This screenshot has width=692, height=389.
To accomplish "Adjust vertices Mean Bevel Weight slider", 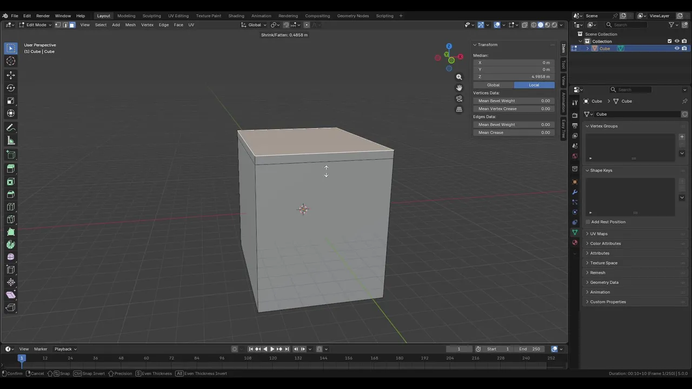I will coord(514,101).
